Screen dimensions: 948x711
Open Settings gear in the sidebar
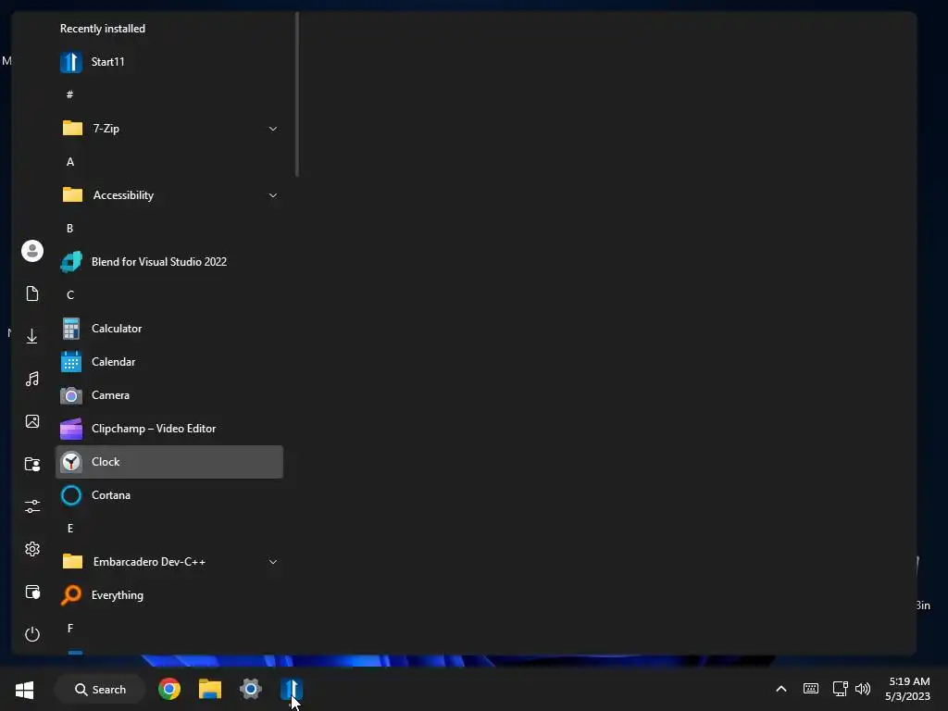tap(32, 549)
